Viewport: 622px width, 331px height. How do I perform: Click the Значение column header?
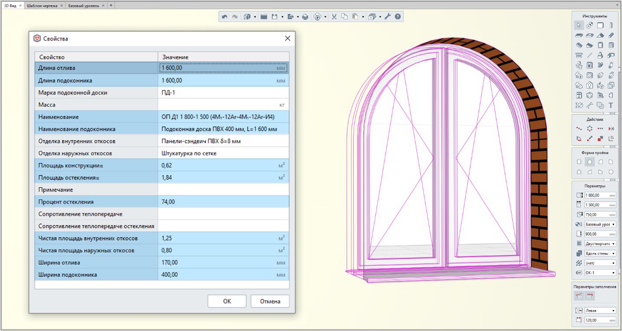pyautogui.click(x=224, y=57)
